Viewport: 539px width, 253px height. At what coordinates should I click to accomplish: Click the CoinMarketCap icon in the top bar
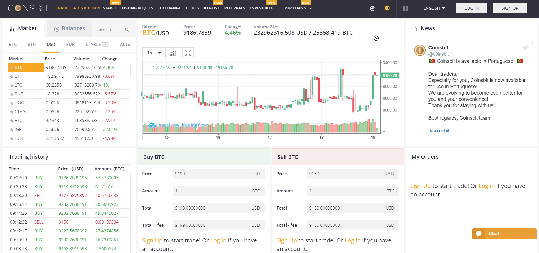click(373, 8)
